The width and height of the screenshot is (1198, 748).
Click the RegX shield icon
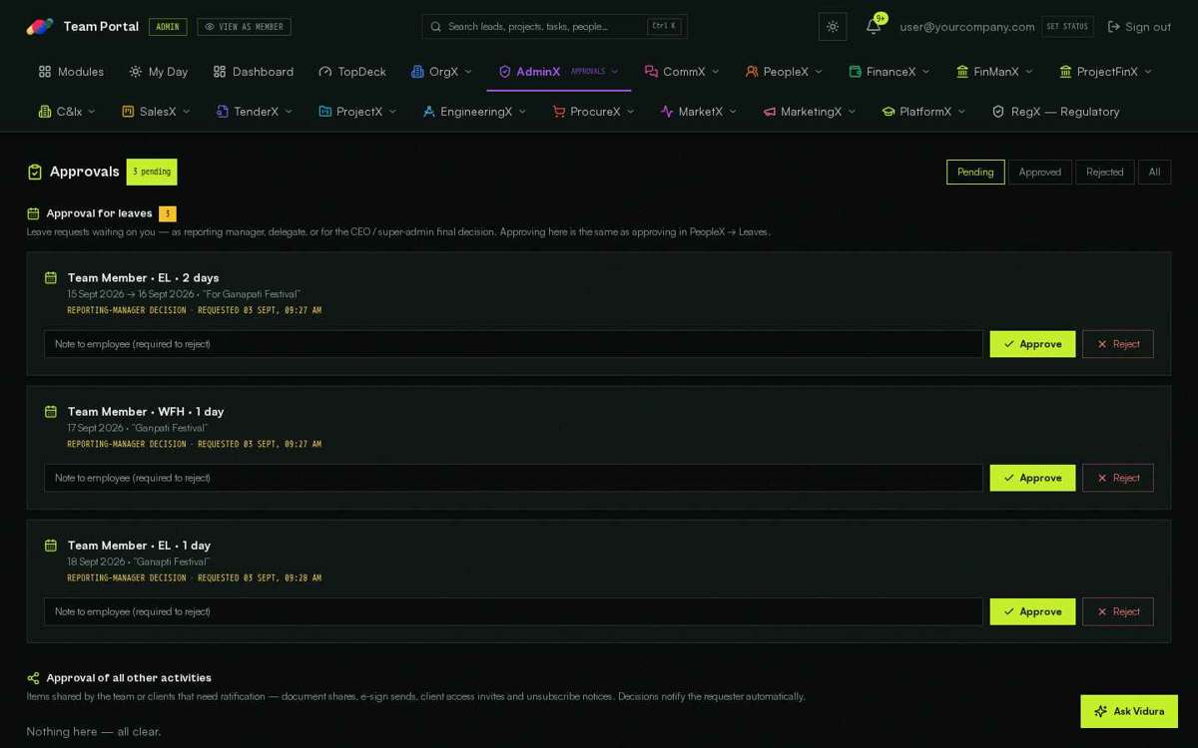click(x=998, y=112)
